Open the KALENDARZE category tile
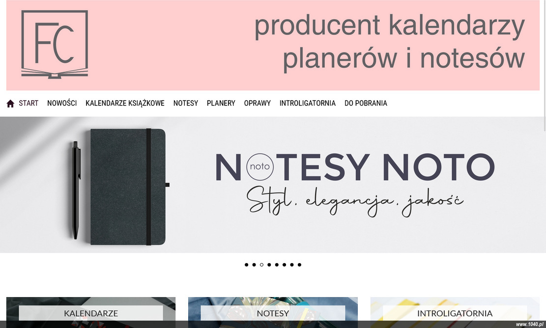The image size is (546, 328). point(91,312)
